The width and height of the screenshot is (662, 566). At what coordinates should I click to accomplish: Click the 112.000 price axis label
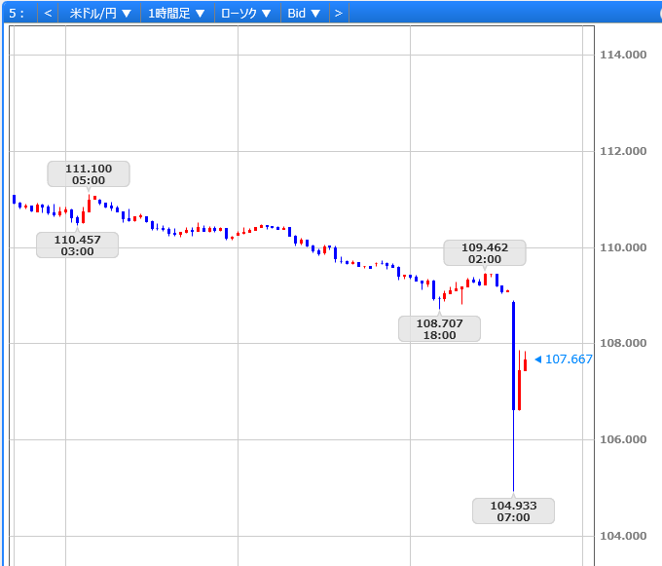pos(623,151)
